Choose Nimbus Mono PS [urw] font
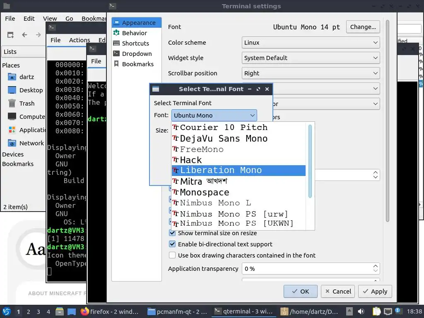Screen dimensions: 424x318 pos(238,214)
